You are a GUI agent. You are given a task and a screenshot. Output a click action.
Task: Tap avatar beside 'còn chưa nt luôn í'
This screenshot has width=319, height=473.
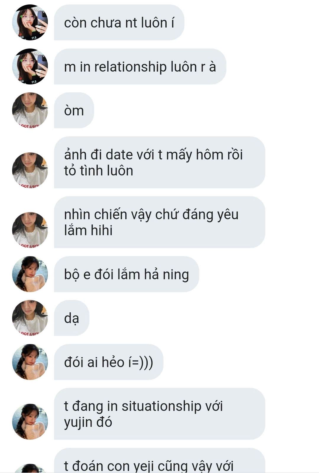(30, 22)
